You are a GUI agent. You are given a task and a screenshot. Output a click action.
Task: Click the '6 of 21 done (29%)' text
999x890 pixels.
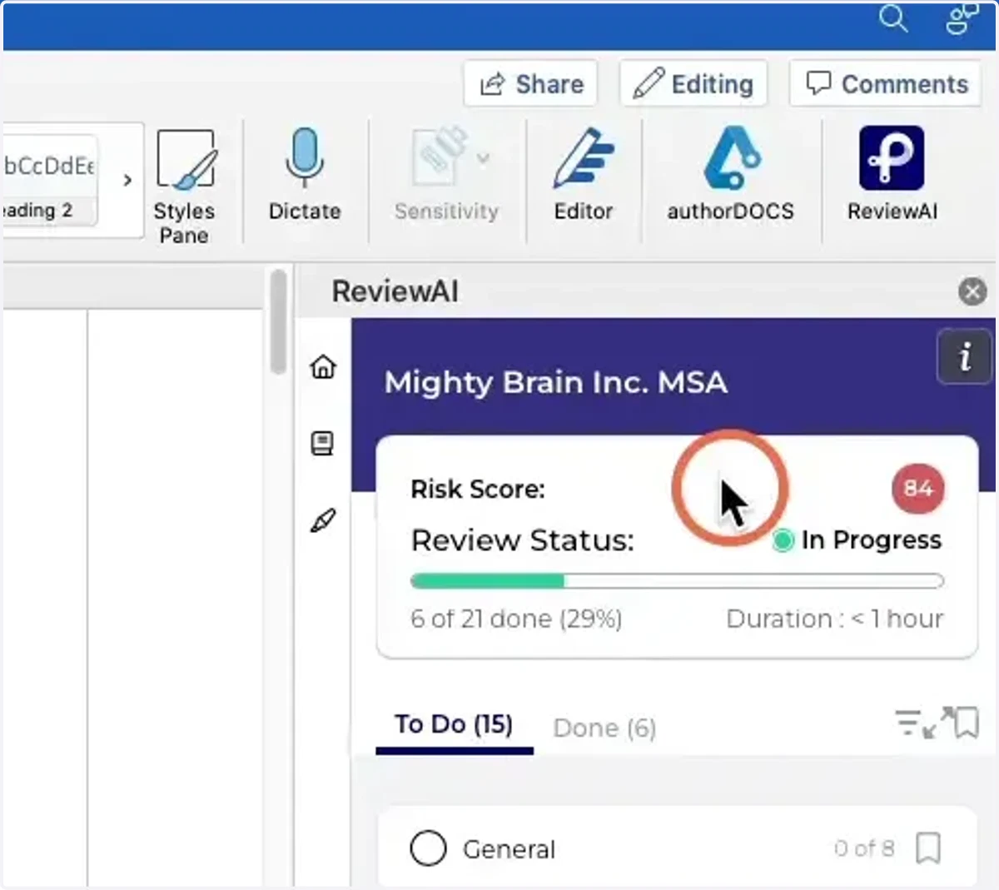click(516, 619)
